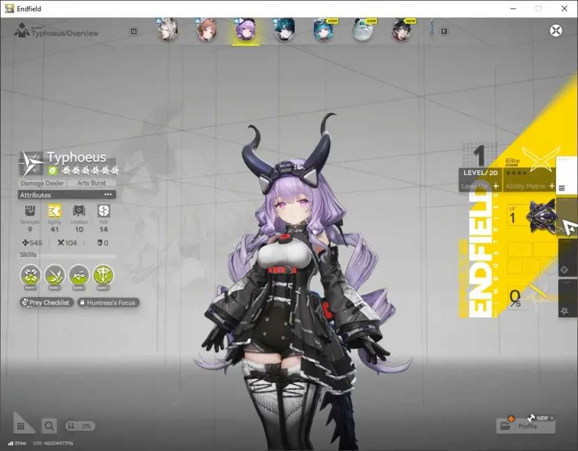Click the equipped weapon thumbnail at LV 1
This screenshot has height=451, width=578.
click(542, 216)
